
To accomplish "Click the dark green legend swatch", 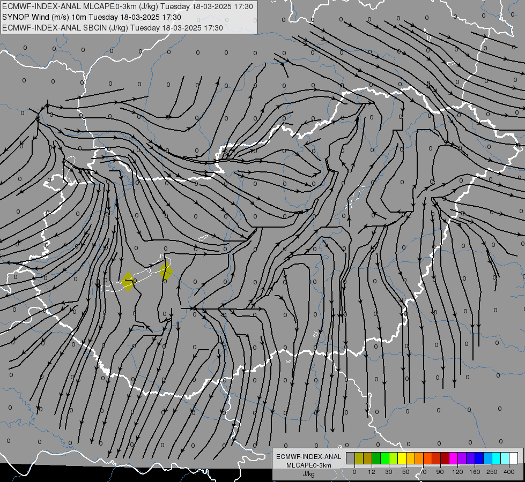I will (376, 458).
